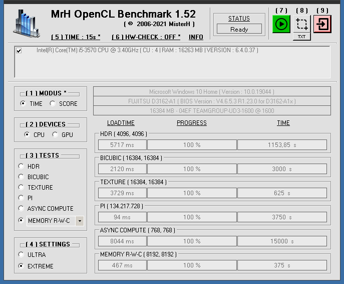Click the screenshot capture icon
This screenshot has width=344, height=284.
302,24
